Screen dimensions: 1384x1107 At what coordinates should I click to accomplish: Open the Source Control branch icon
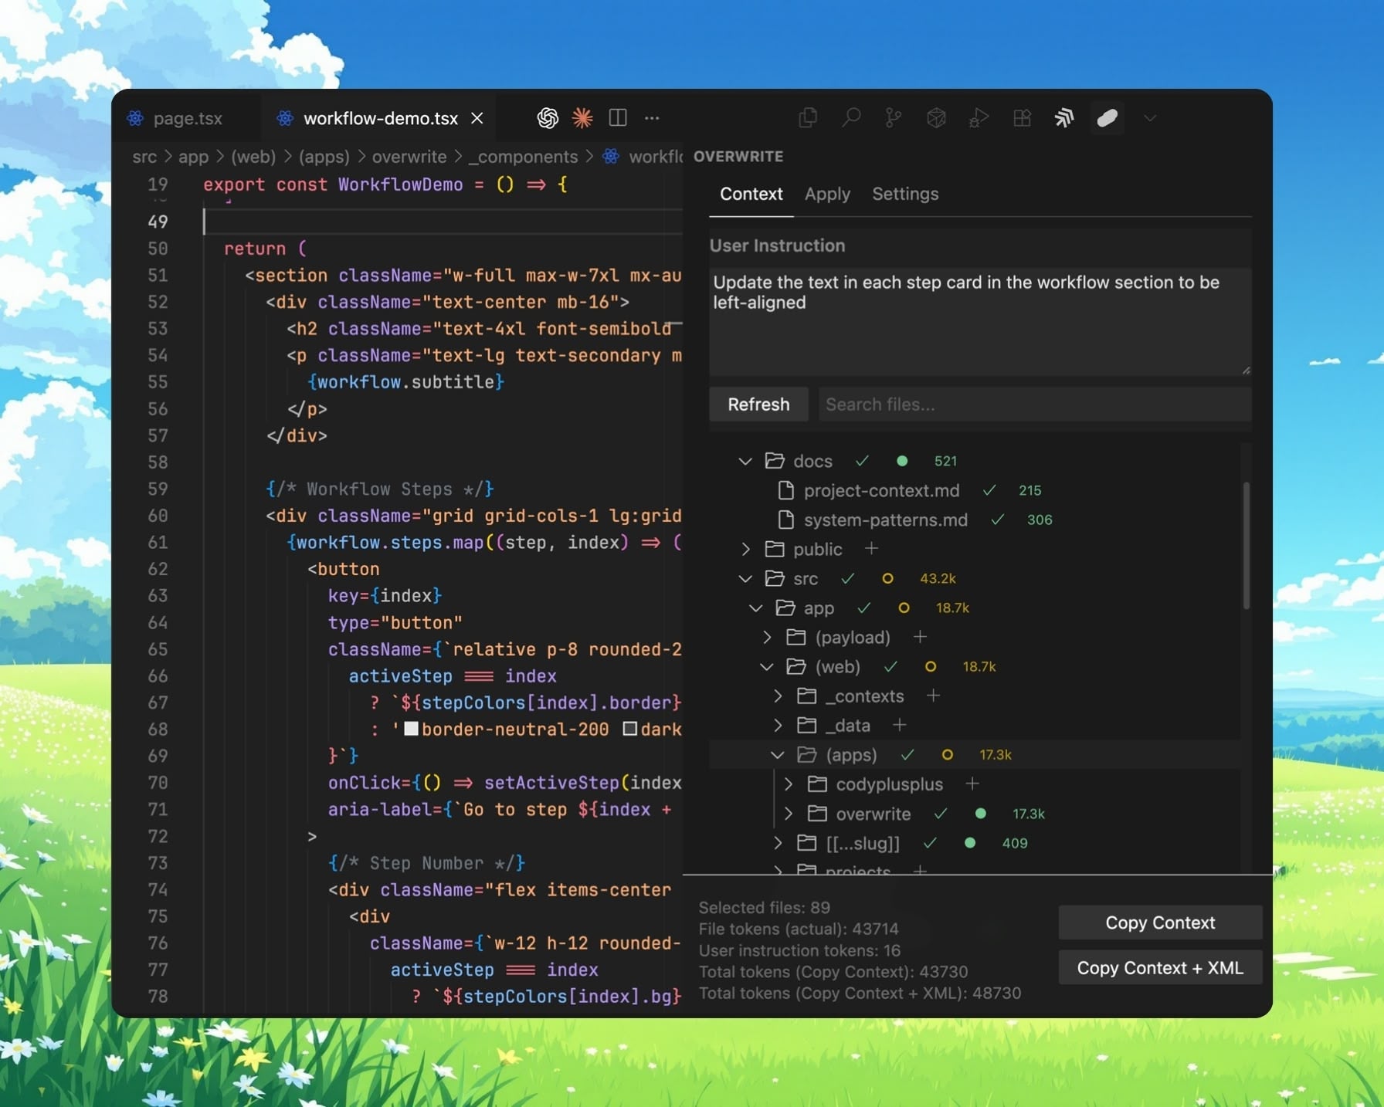894,117
